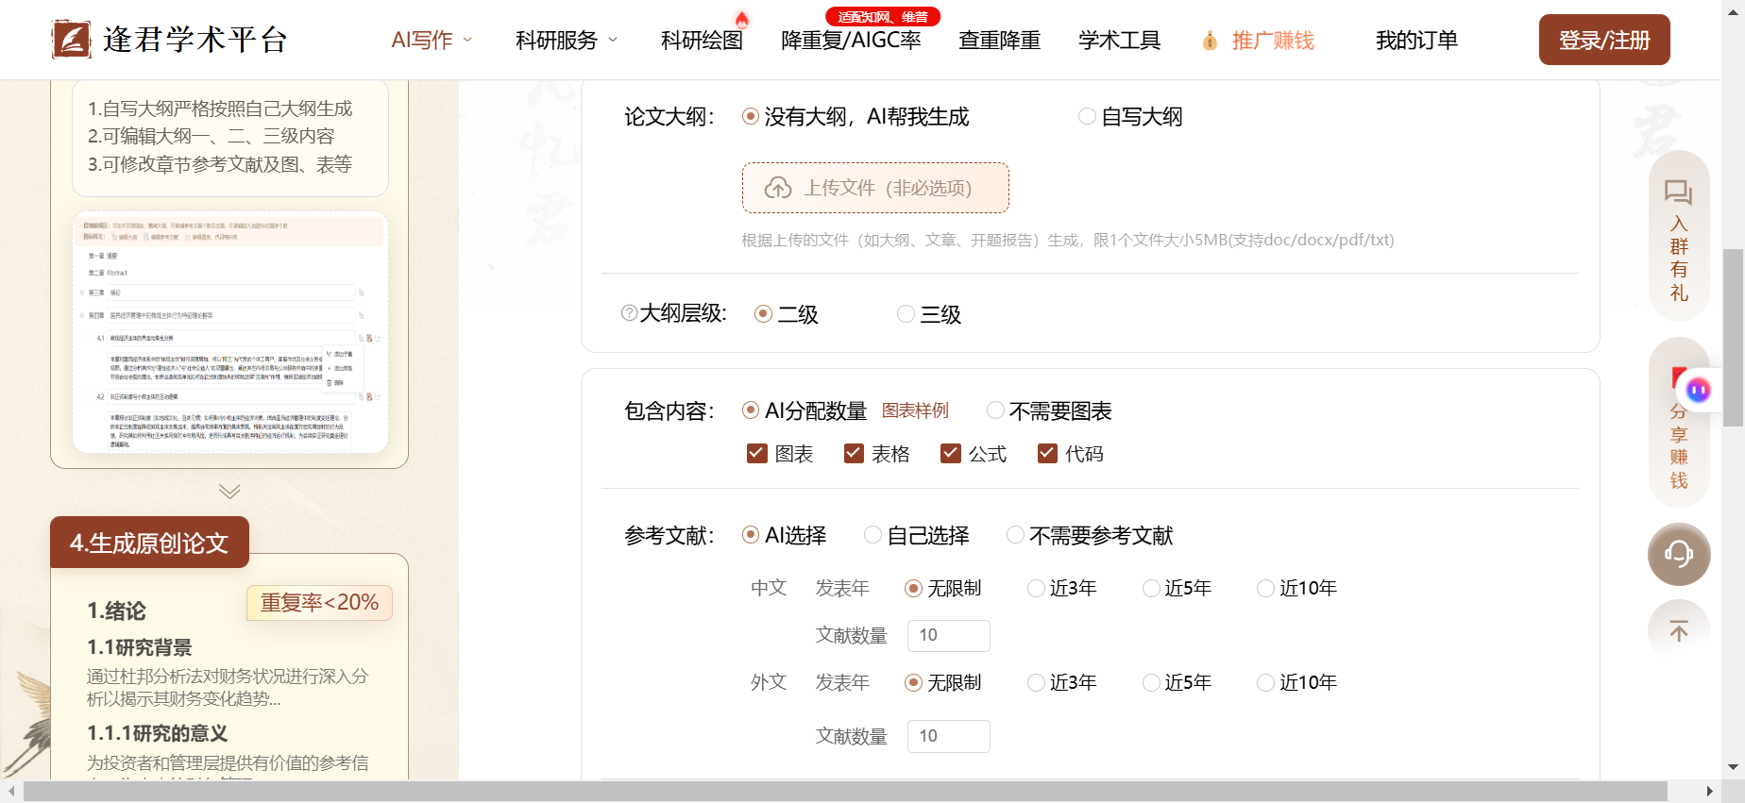Click the back-to-top arrow icon

coord(1679,630)
